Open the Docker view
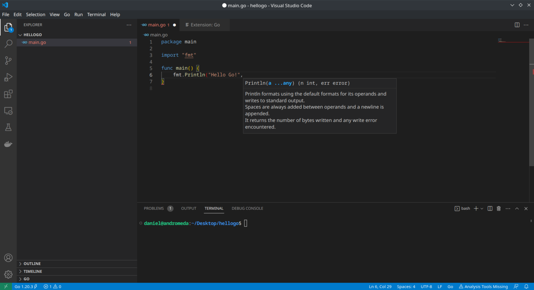Screen dimensions: 534x290 click(8, 144)
